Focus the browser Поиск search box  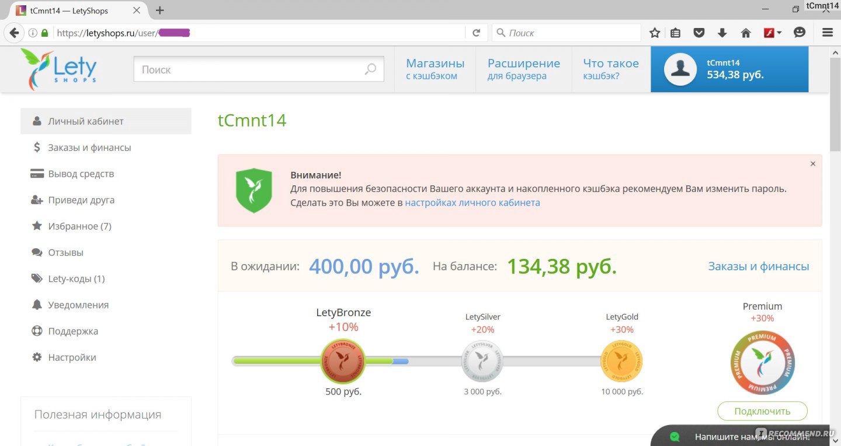click(x=567, y=33)
